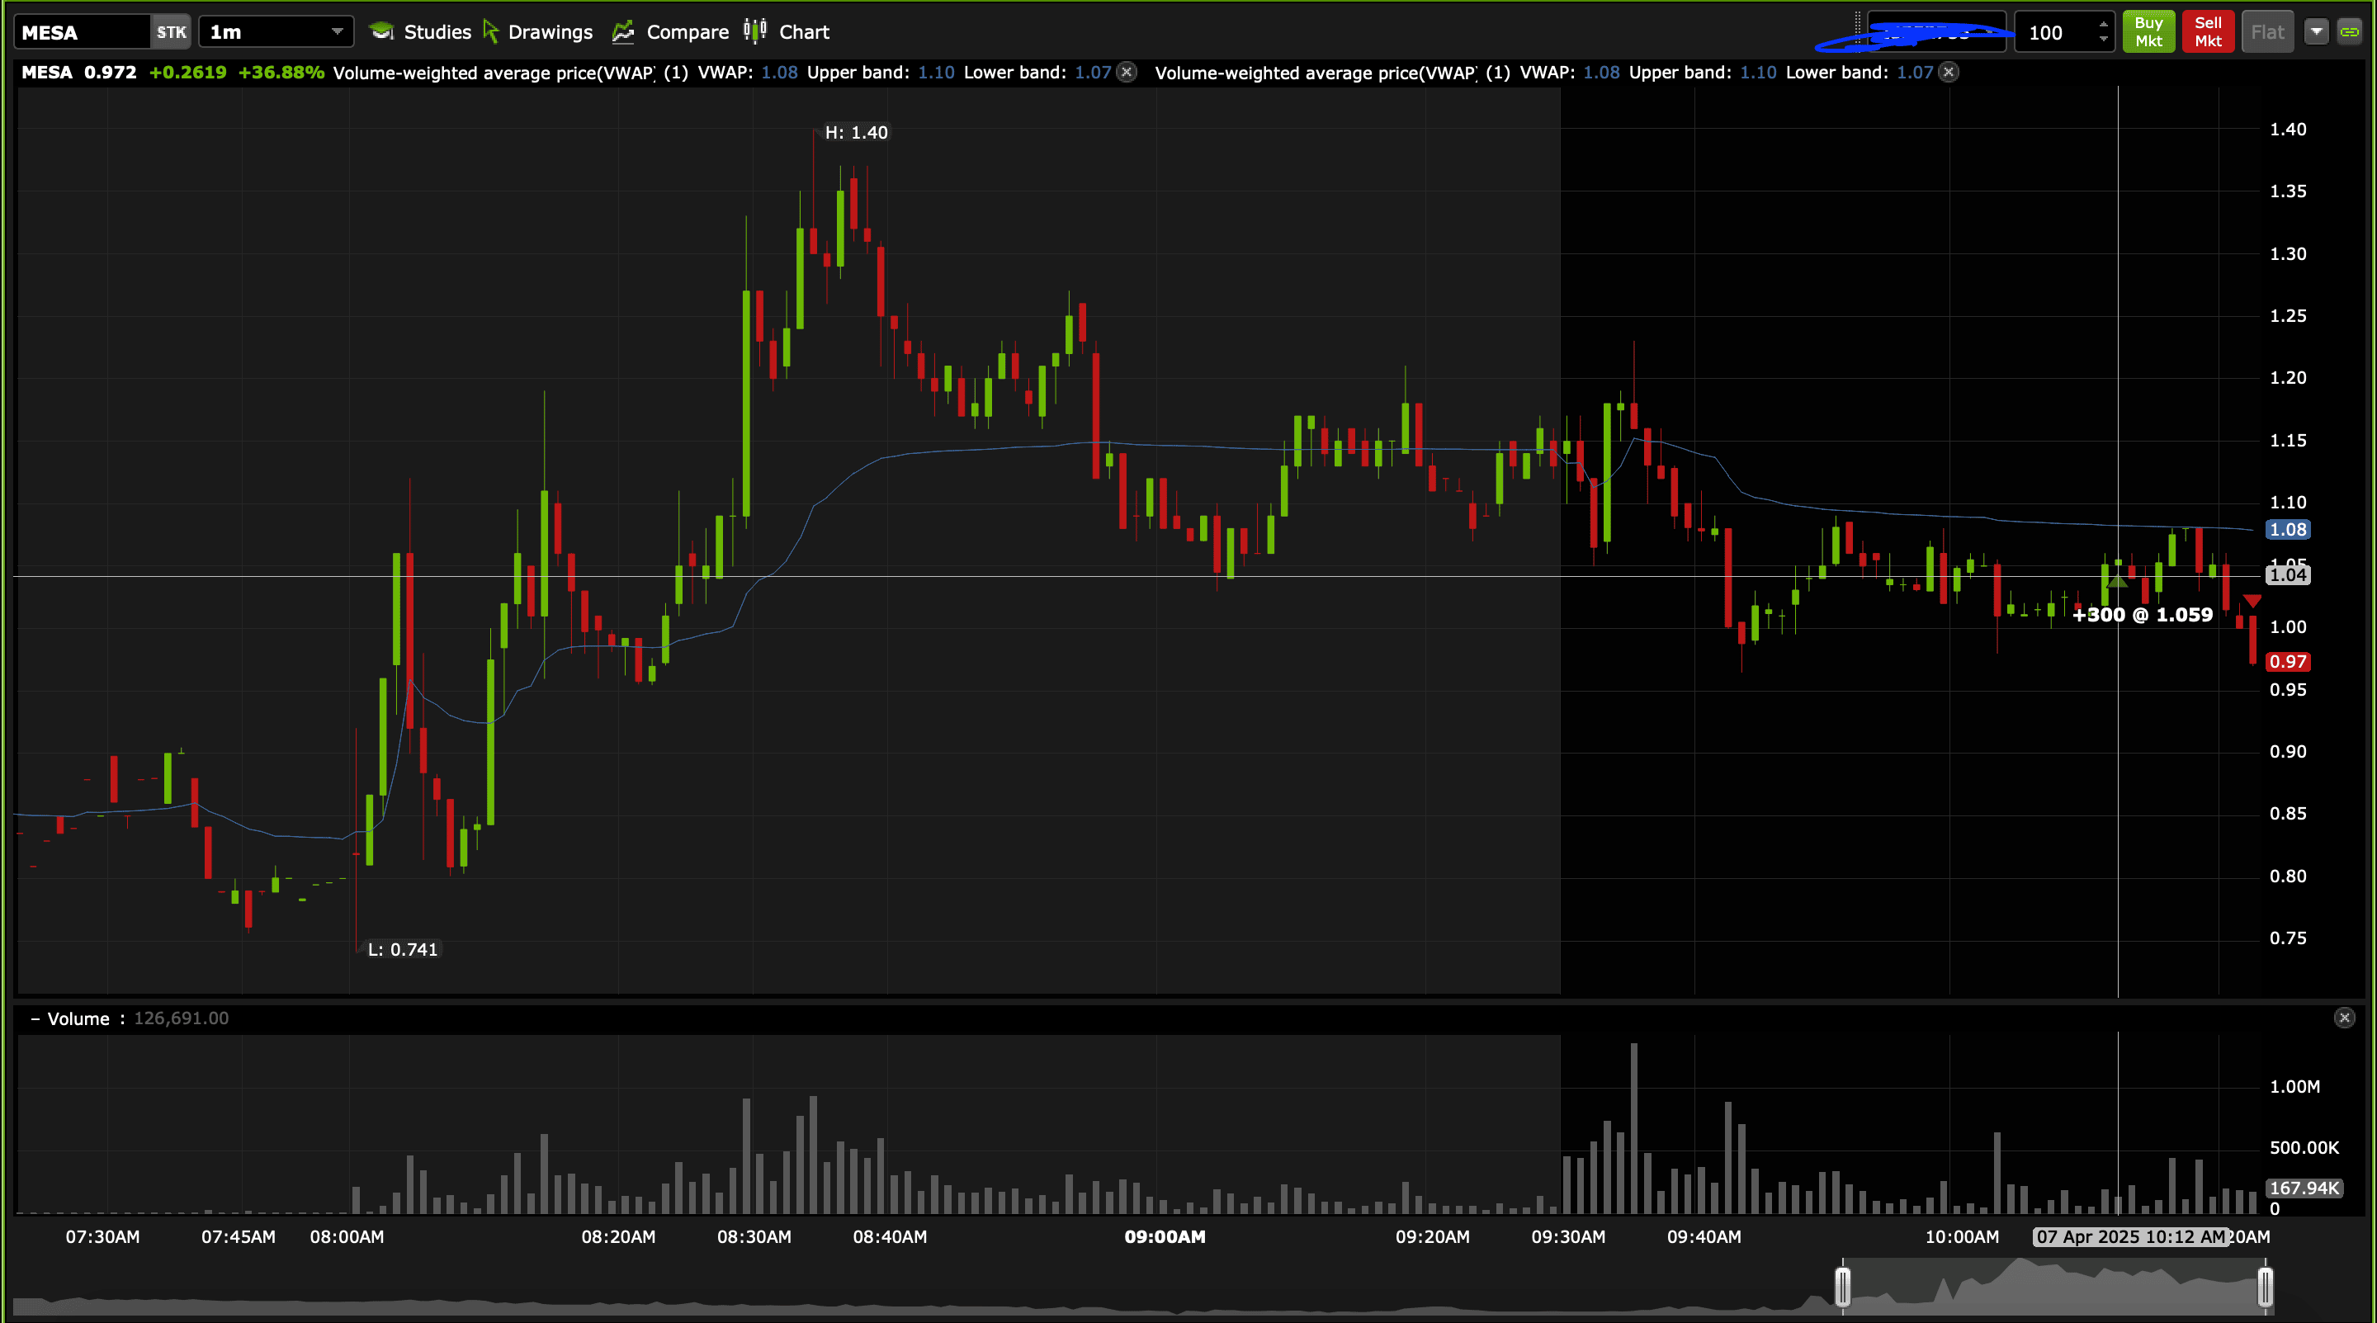This screenshot has height=1323, width=2377.
Task: Remove the first VWAP study
Action: pyautogui.click(x=1127, y=72)
